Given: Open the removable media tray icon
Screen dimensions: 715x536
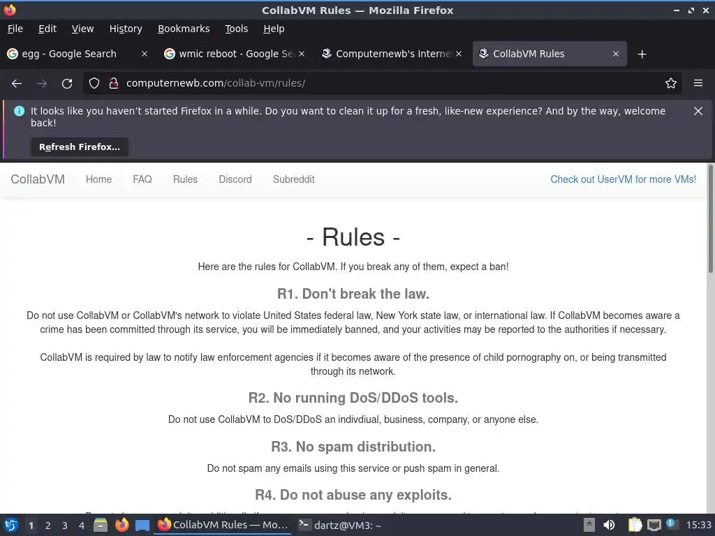Looking at the screenshot, I should tap(589, 525).
